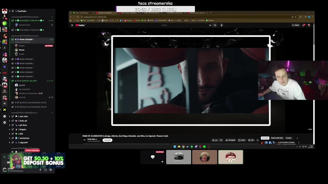Screen dimensions: 328x184
Task: Subscribe with the Subskrybuj button
Action: [107, 140]
